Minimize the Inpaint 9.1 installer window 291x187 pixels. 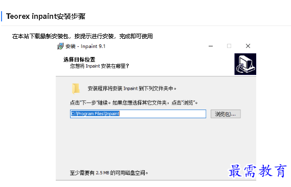[x=211, y=46]
